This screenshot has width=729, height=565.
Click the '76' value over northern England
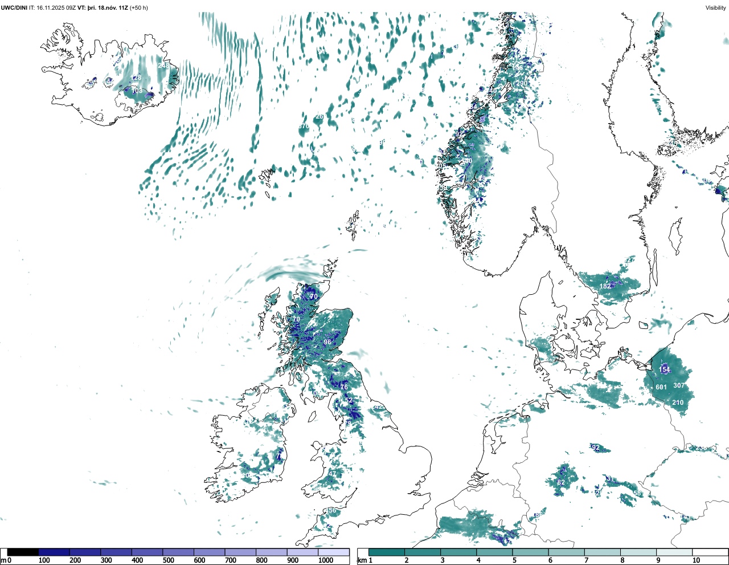click(x=344, y=387)
